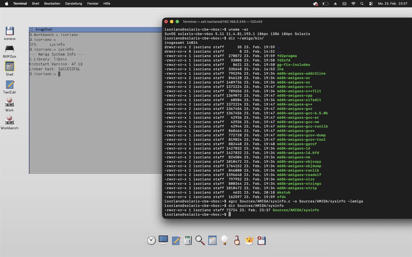412x257 pixels.
Task: Click the sfdc file name
Action: click(x=281, y=197)
